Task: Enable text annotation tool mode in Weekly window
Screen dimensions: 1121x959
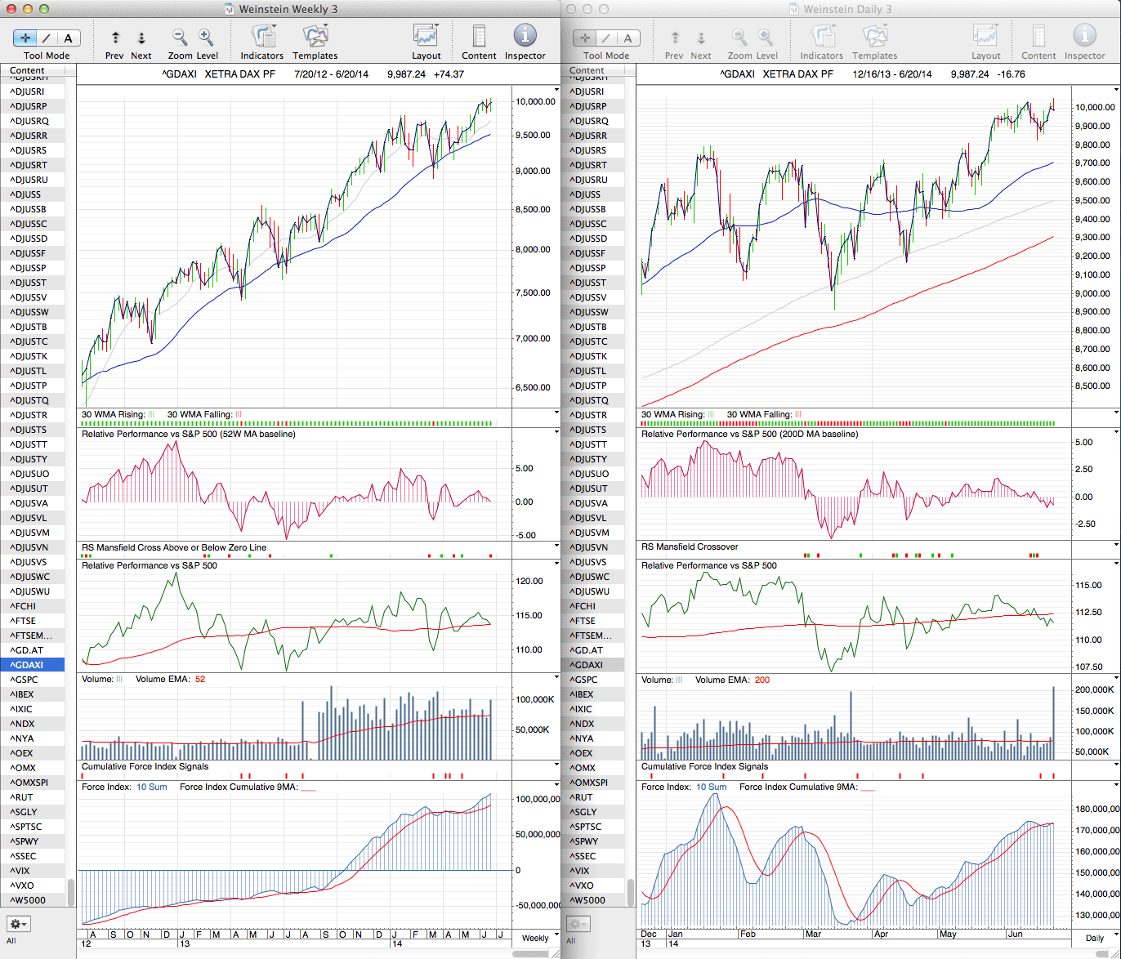Action: click(68, 38)
